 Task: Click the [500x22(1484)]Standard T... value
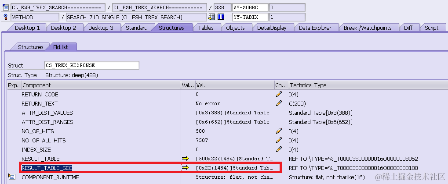[234, 159]
